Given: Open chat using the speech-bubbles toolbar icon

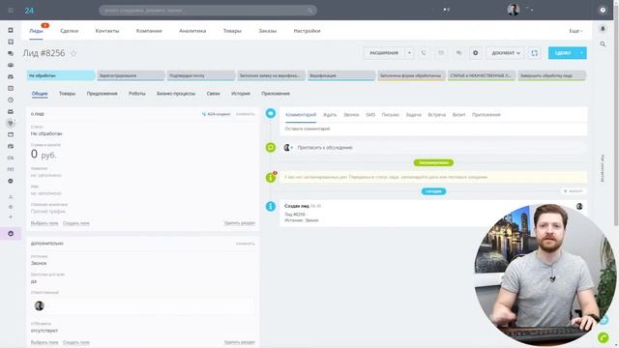Looking at the screenshot, I should tap(458, 53).
